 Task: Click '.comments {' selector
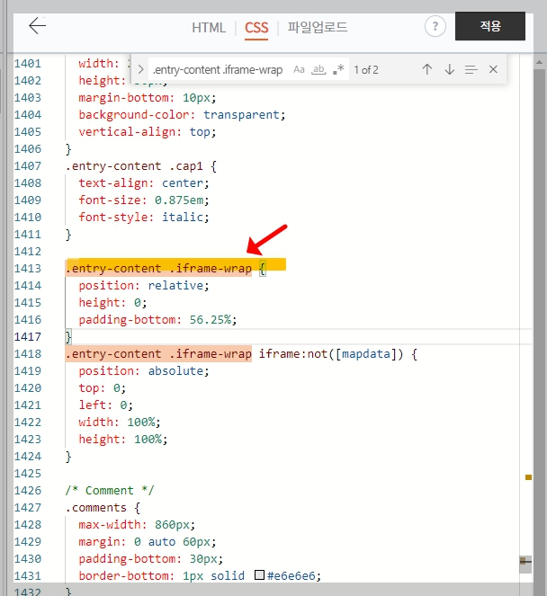[103, 508]
